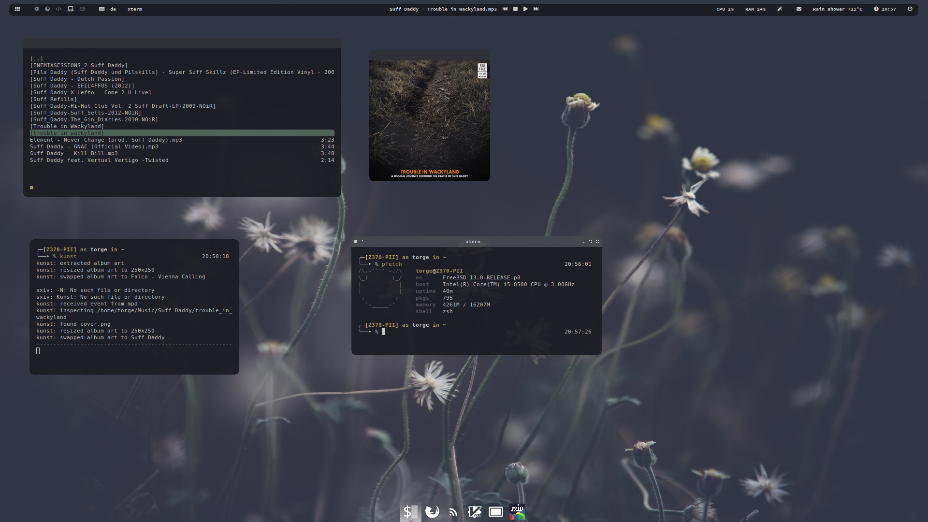Click the Rain shower weather widget
Viewport: 928px width, 522px height.
click(x=838, y=9)
